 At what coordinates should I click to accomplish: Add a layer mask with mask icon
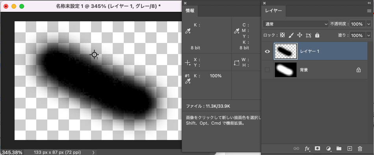(x=317, y=148)
